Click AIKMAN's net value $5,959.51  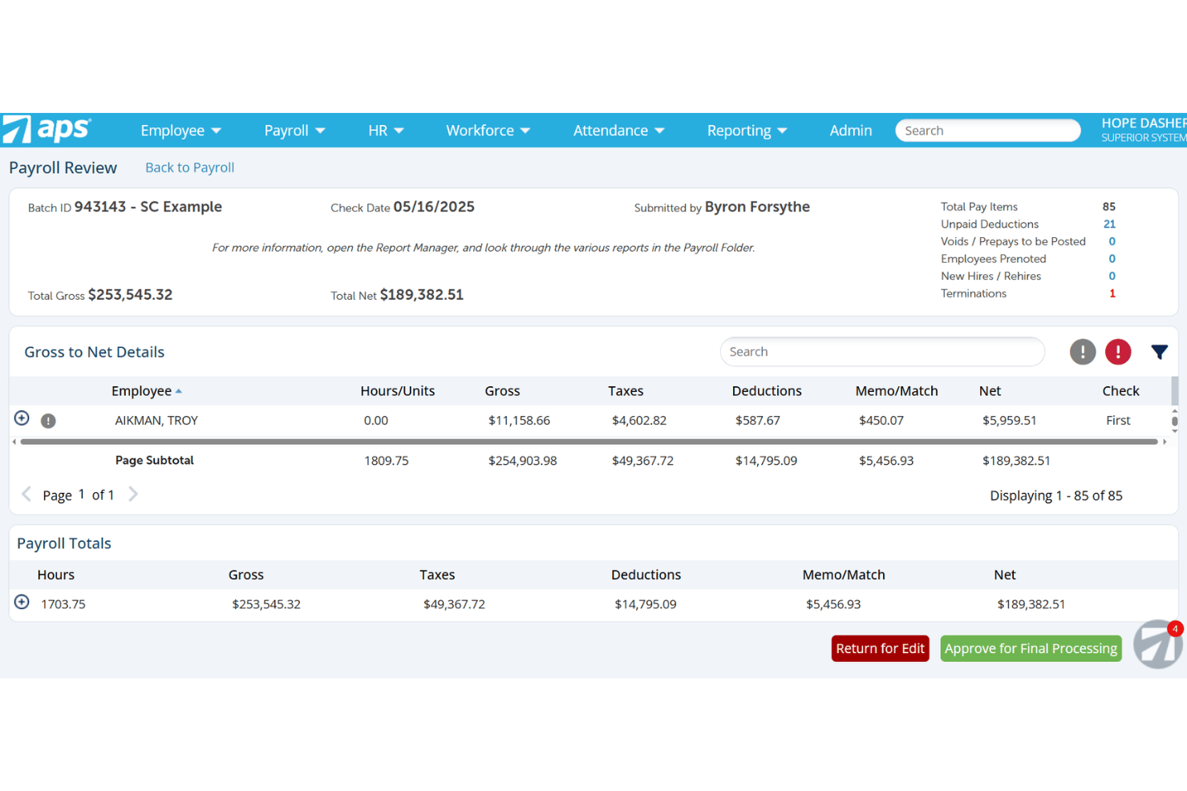tap(1009, 421)
